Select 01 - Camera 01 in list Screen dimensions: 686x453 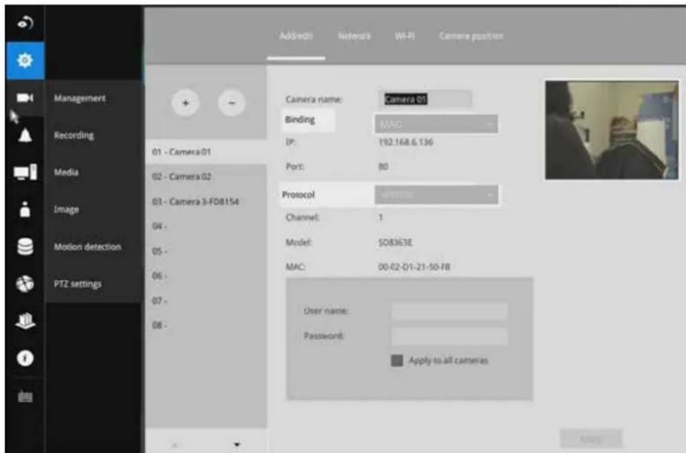(x=206, y=152)
